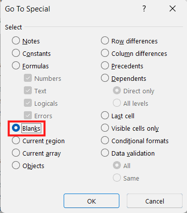Close the Go To Special dialog
Screen dimensions: 187x213
[173, 8]
